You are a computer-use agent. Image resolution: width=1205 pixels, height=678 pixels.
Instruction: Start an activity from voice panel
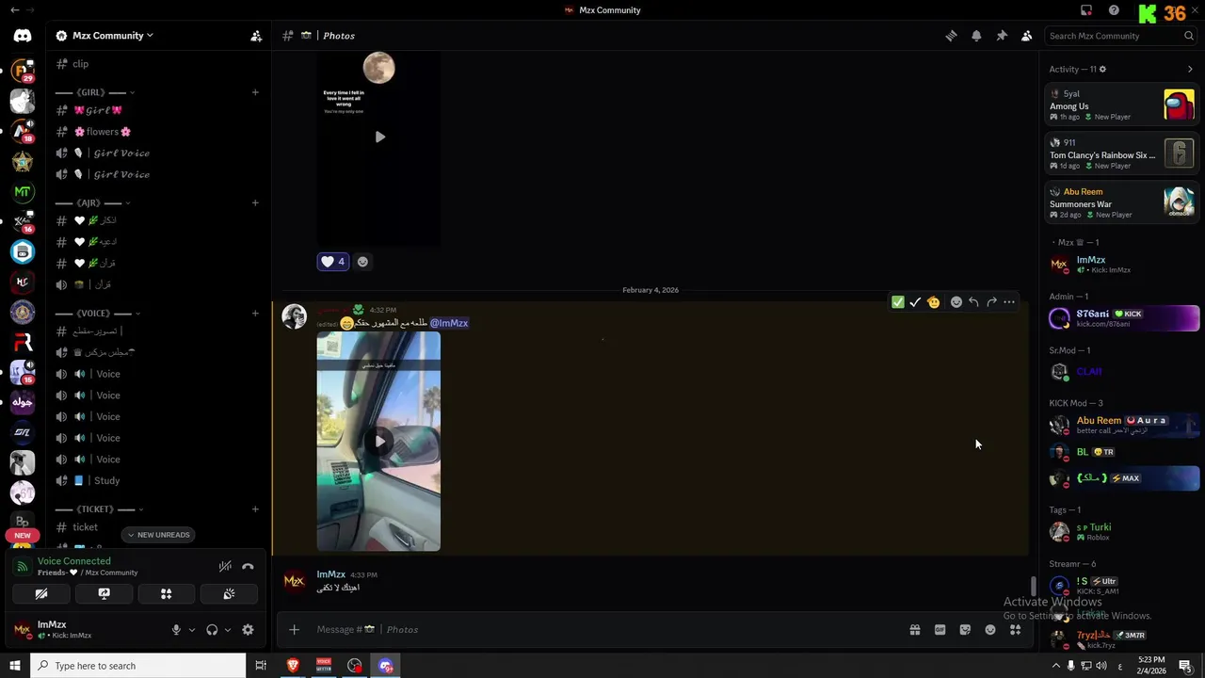(x=166, y=593)
